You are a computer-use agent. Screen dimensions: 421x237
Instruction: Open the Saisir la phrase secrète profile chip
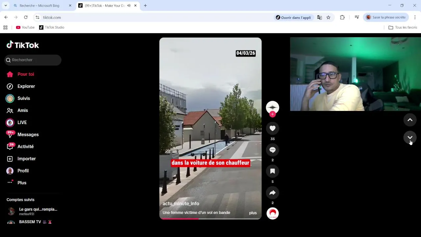point(386,17)
